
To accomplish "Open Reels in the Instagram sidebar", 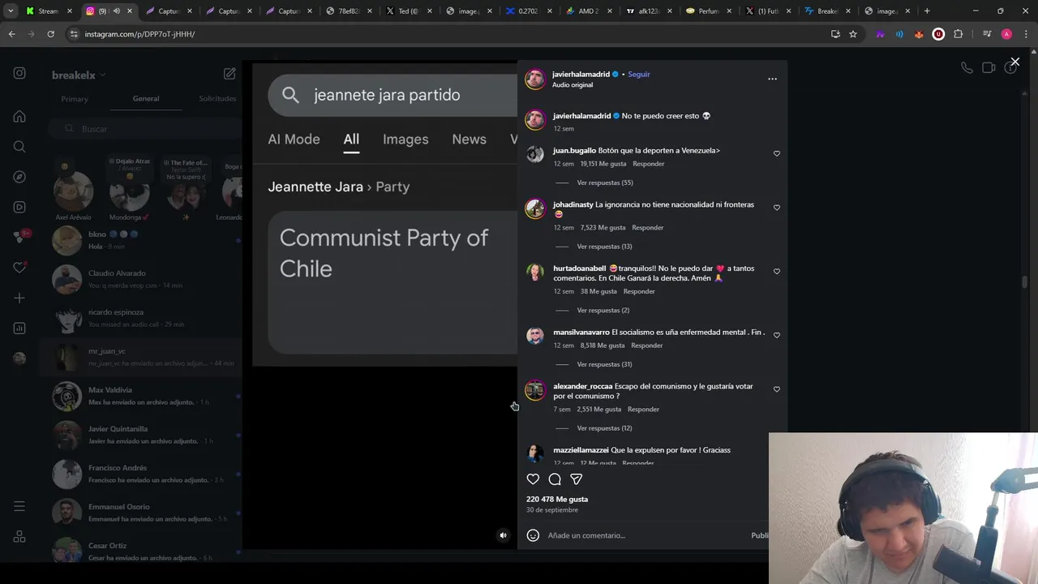I will [x=19, y=207].
